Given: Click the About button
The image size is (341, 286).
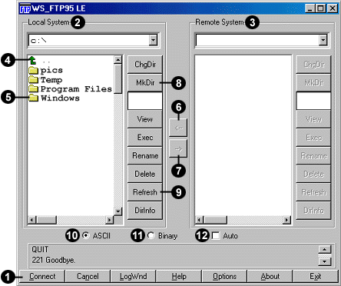Looking at the screenshot, I should 270,277.
